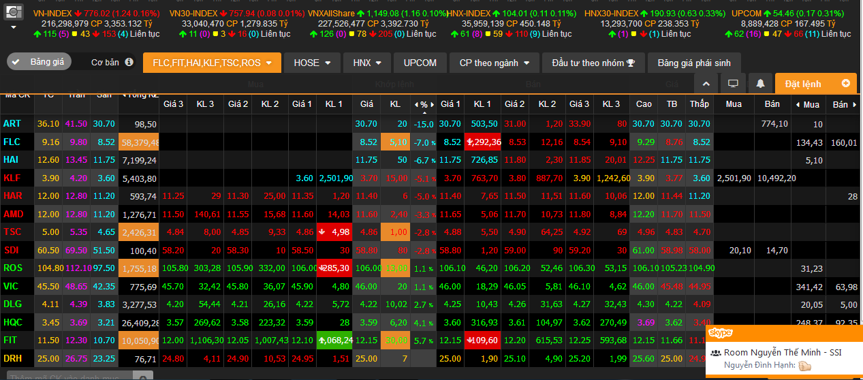Select ticker HAI row symbol

pyautogui.click(x=11, y=160)
